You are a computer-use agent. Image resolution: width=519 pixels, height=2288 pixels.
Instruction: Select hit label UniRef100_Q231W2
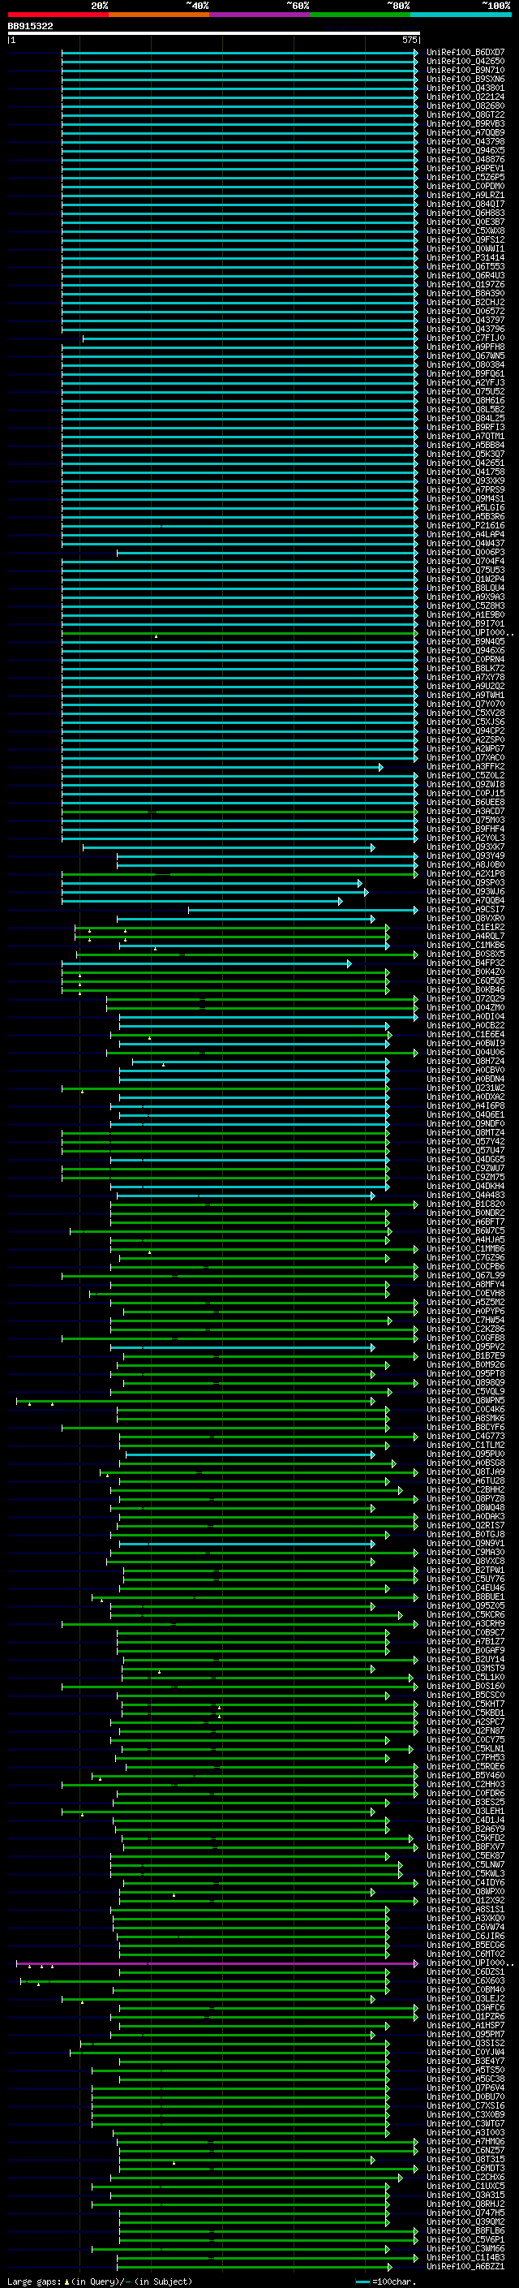[465, 1088]
